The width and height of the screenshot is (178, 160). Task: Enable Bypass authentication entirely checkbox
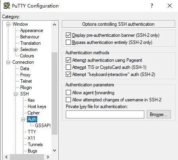pos(68,42)
